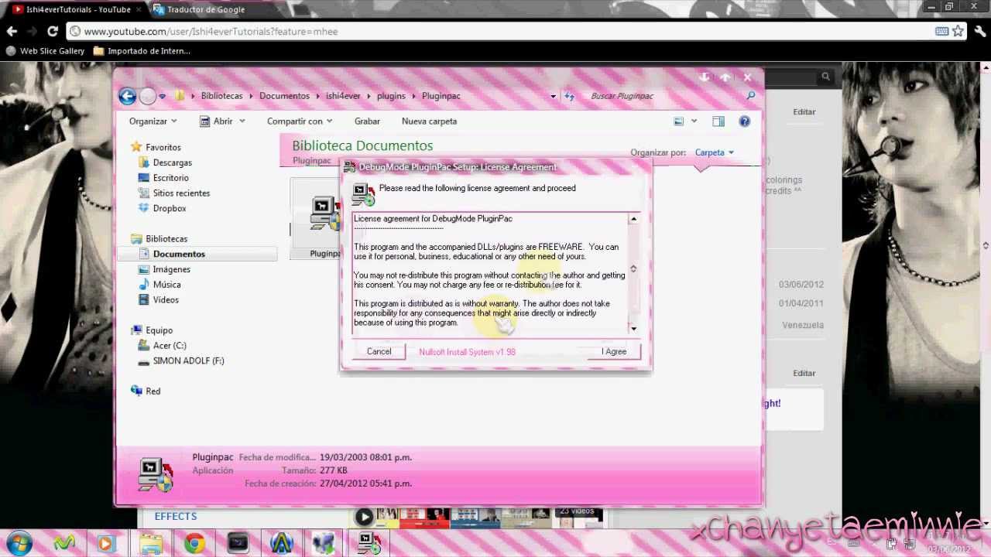Open Explorer help icon
Image resolution: width=991 pixels, height=557 pixels.
point(745,121)
